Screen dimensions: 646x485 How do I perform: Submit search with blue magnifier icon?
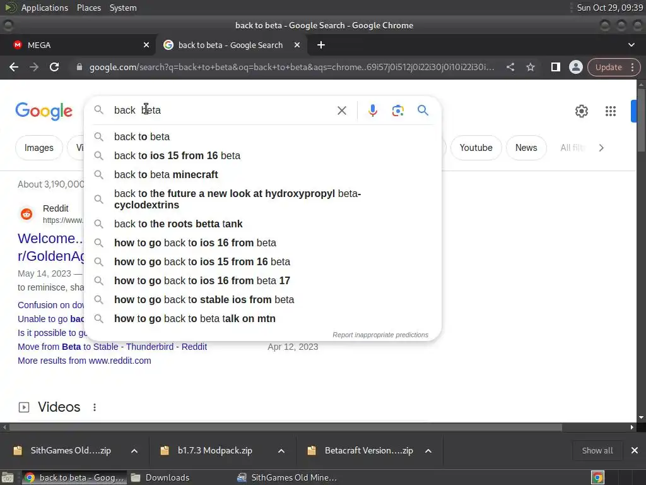pos(423,110)
